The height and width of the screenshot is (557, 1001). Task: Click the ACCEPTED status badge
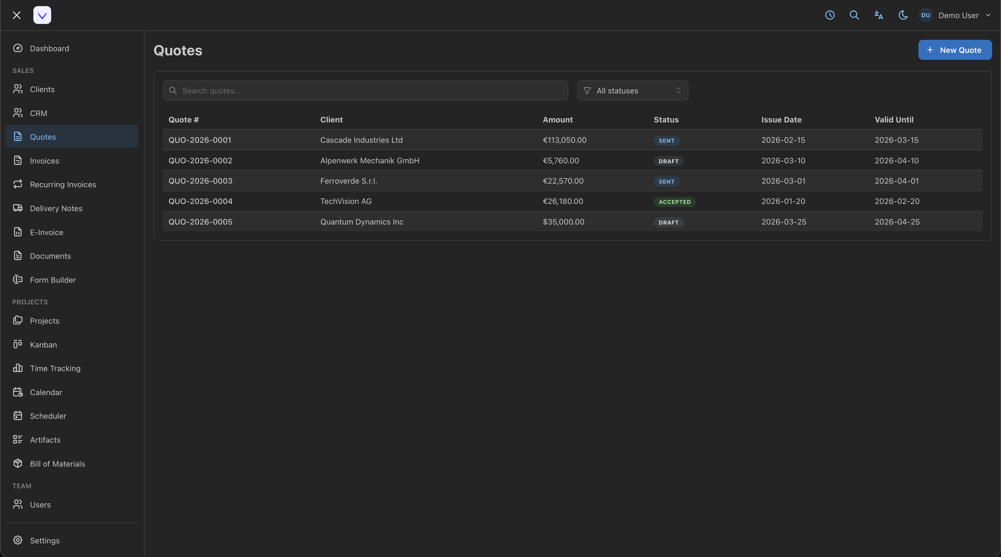(x=674, y=202)
